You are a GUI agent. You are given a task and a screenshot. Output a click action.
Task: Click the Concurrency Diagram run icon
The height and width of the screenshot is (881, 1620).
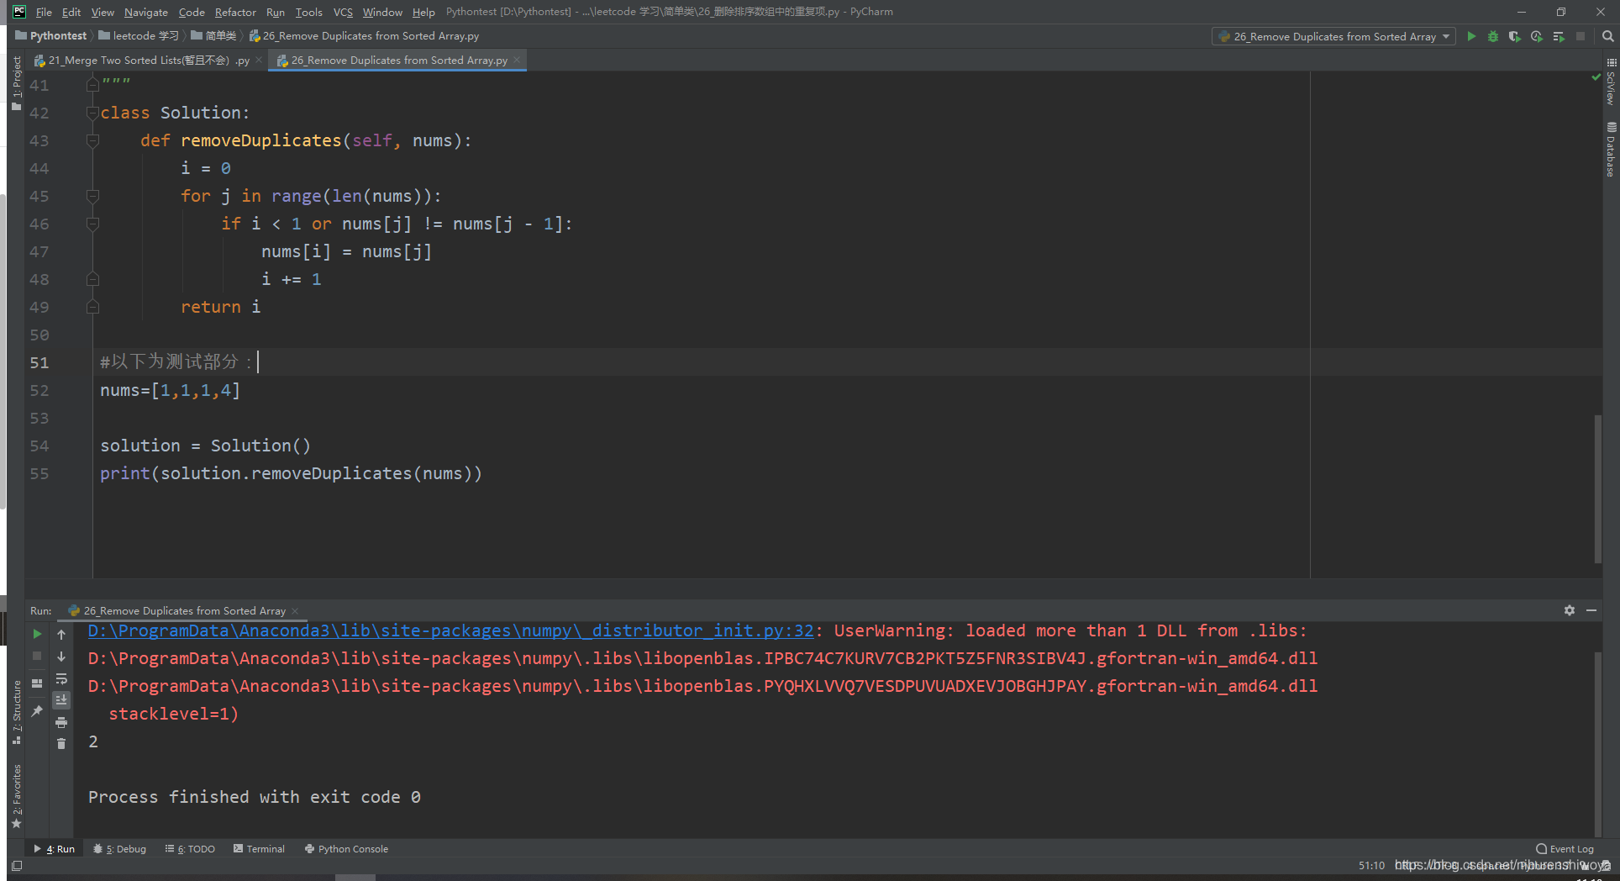pyautogui.click(x=1559, y=36)
